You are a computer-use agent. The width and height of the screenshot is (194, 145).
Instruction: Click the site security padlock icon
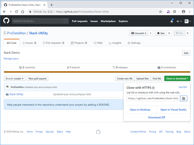pos(30,12)
